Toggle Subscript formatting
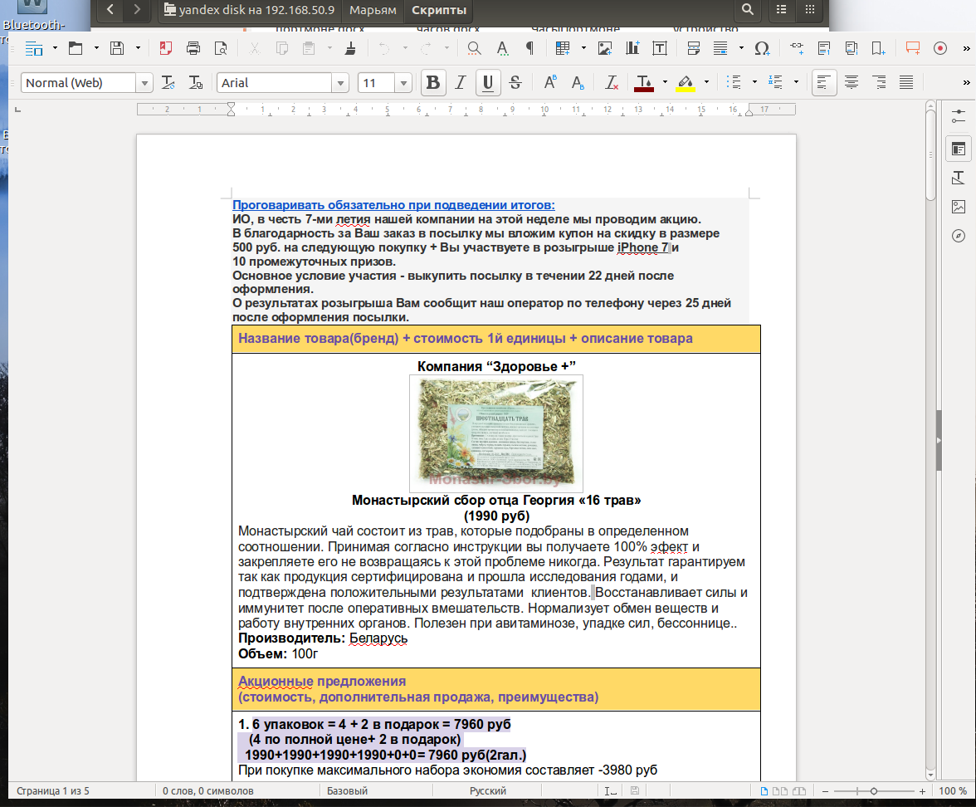Viewport: 976px width, 807px height. click(x=578, y=82)
